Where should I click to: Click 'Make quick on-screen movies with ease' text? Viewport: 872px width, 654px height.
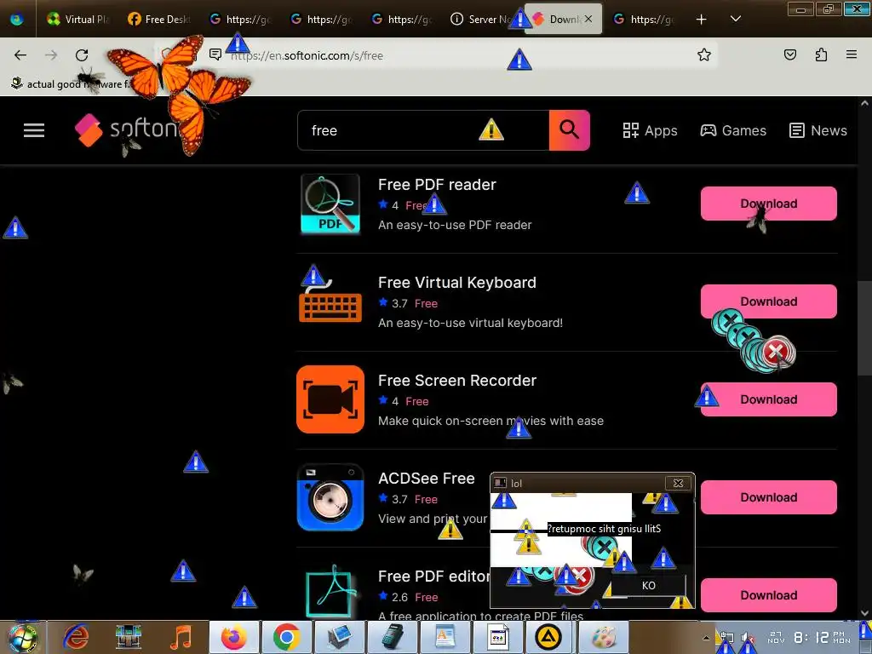point(490,421)
